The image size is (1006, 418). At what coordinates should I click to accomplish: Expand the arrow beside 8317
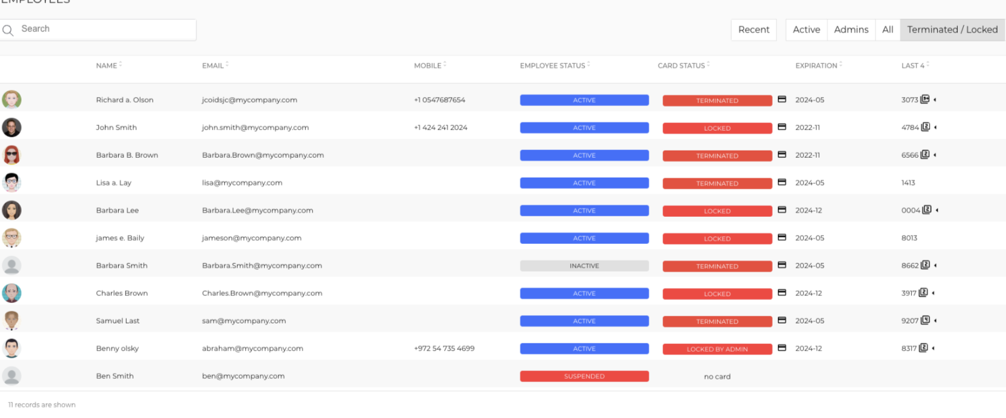(933, 348)
